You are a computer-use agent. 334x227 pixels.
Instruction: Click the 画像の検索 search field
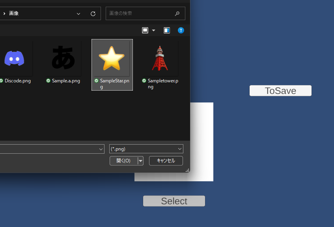145,13
